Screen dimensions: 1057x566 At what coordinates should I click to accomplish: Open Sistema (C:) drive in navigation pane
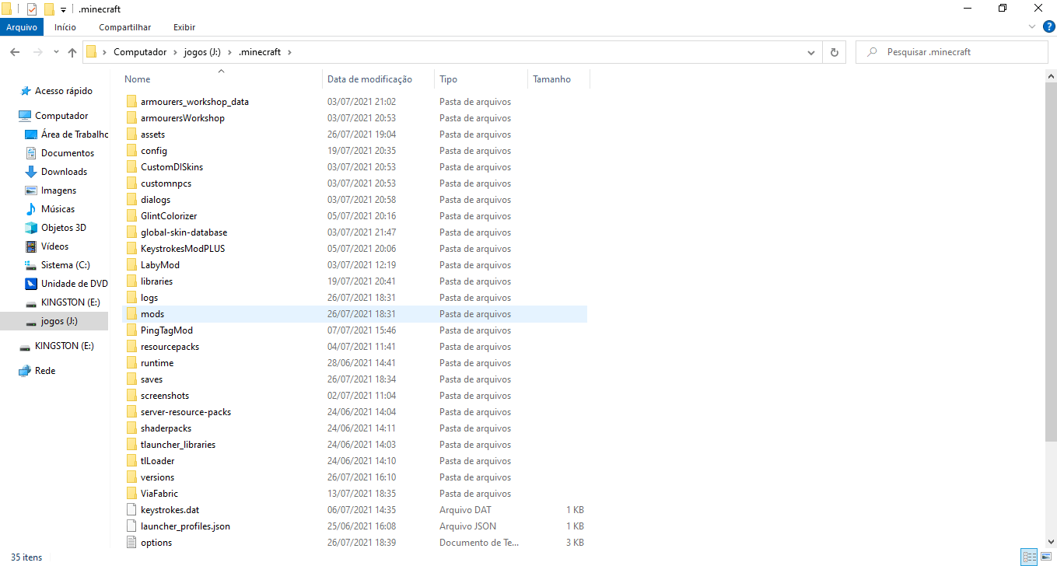[x=65, y=265]
